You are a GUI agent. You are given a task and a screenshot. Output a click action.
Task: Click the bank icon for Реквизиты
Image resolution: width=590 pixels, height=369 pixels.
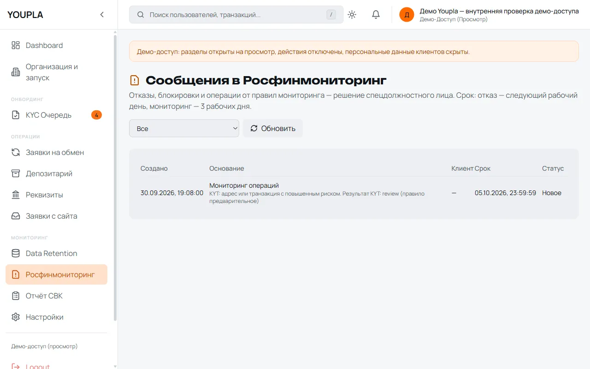(16, 195)
